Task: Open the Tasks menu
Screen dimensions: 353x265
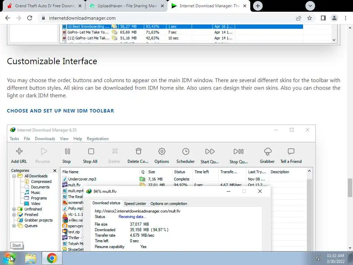Action: click(x=14, y=139)
